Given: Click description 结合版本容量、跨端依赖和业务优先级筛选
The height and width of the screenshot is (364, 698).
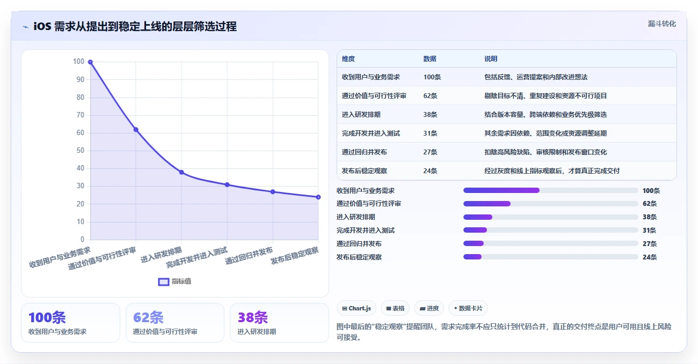Looking at the screenshot, I should pyautogui.click(x=546, y=114).
